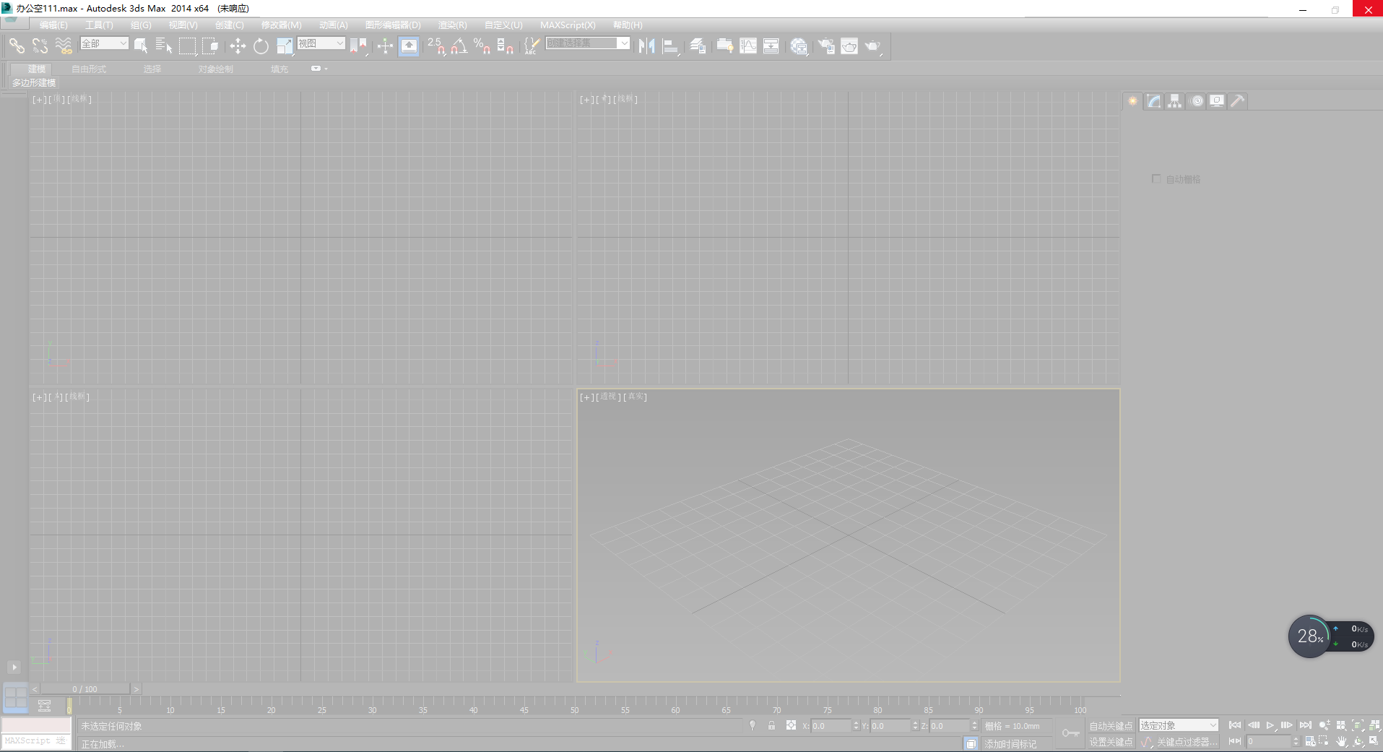Switch to the 对象绘制 ribbon tab
This screenshot has height=752, width=1383.
[x=216, y=69]
